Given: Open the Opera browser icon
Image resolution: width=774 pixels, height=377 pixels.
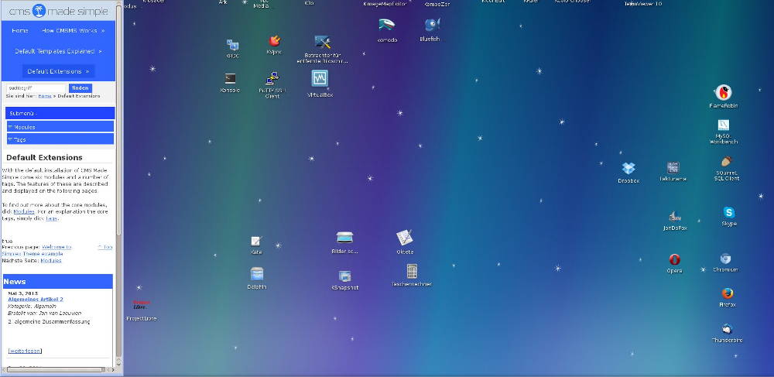Looking at the screenshot, I should [674, 259].
